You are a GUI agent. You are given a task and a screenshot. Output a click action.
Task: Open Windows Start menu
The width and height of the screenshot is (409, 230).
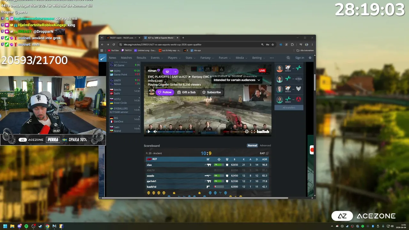click(x=5, y=226)
